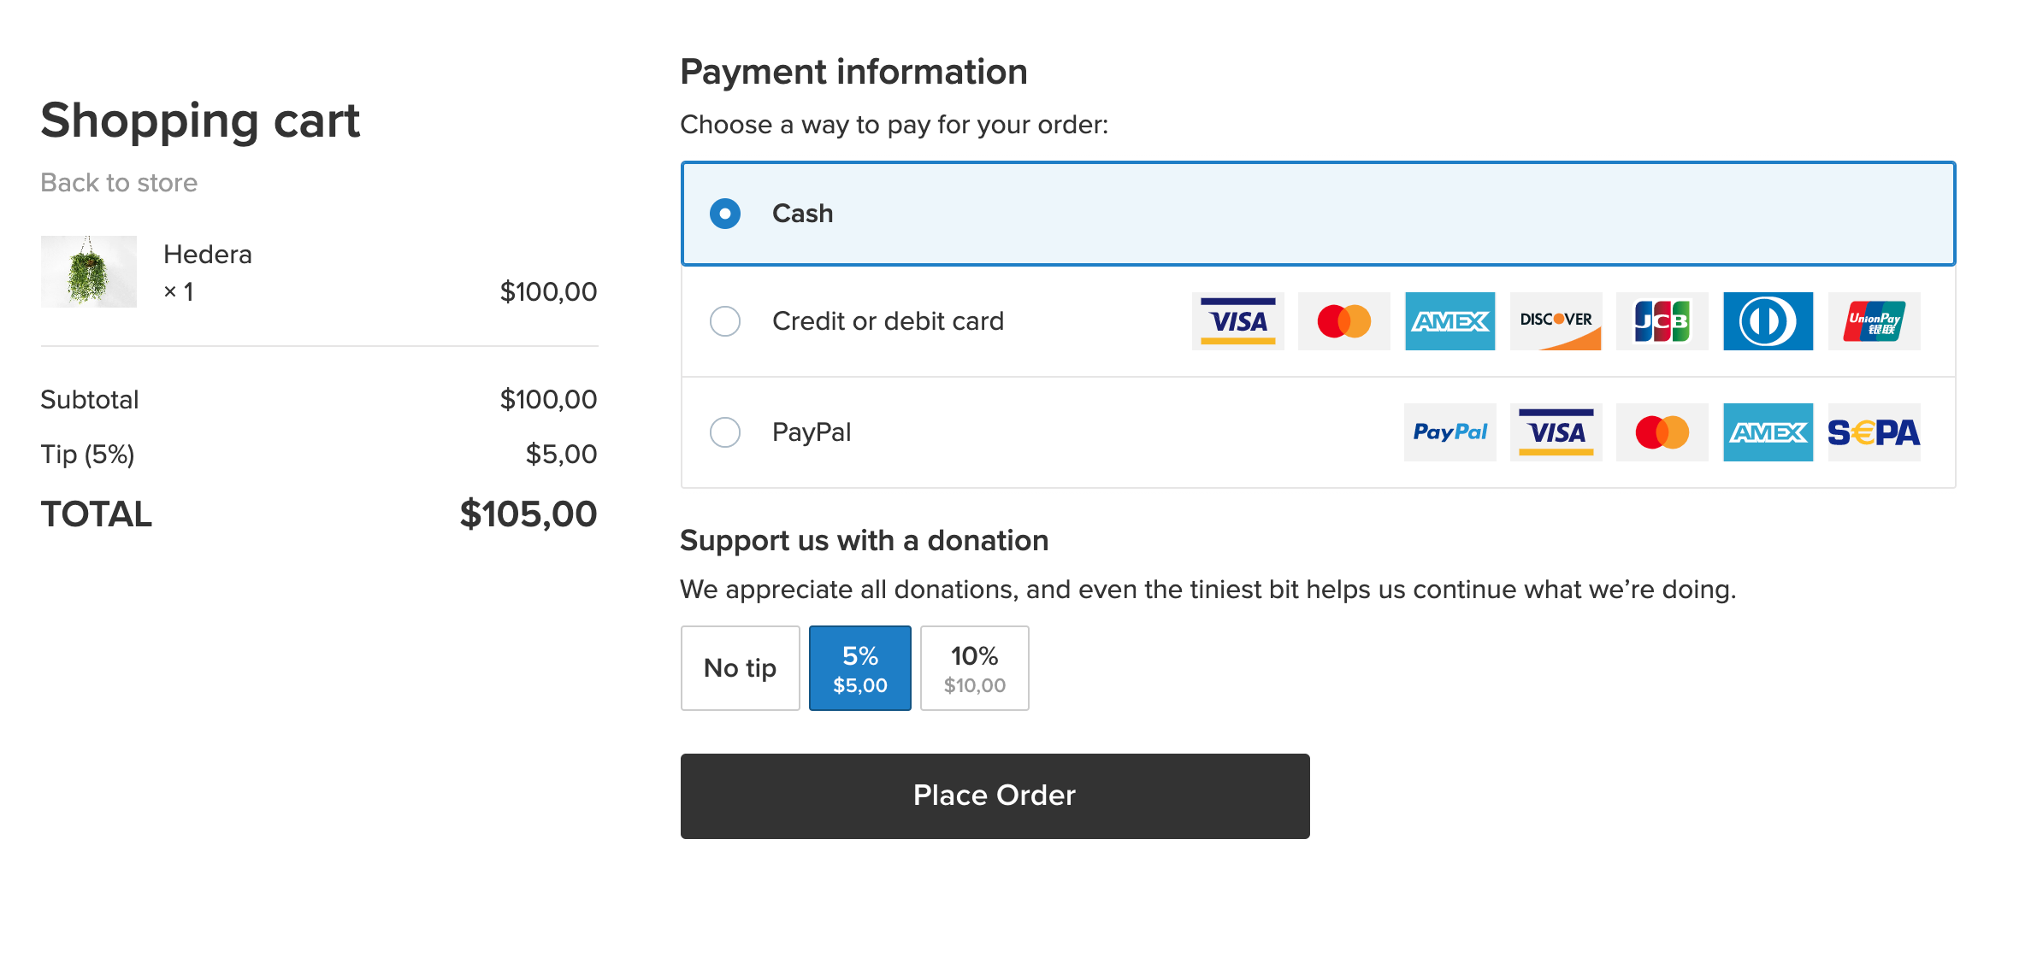Click the Mastercard icon in card row
The image size is (2037, 957).
point(1343,321)
